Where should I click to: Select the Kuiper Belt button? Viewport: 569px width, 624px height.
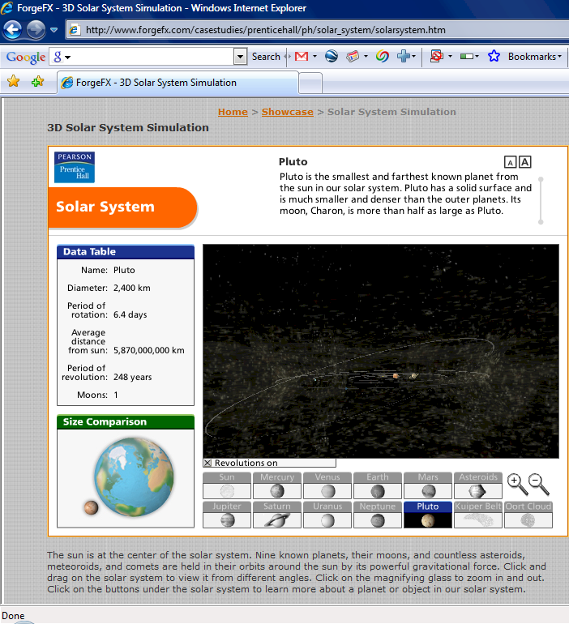point(478,515)
